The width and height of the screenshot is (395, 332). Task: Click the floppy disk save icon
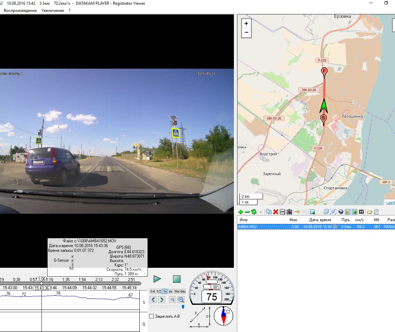pyautogui.click(x=282, y=212)
